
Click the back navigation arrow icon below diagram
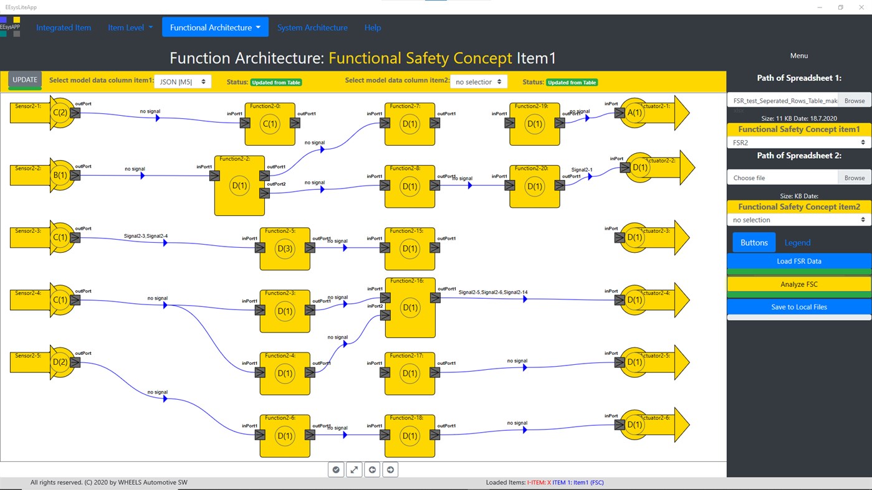[372, 469]
